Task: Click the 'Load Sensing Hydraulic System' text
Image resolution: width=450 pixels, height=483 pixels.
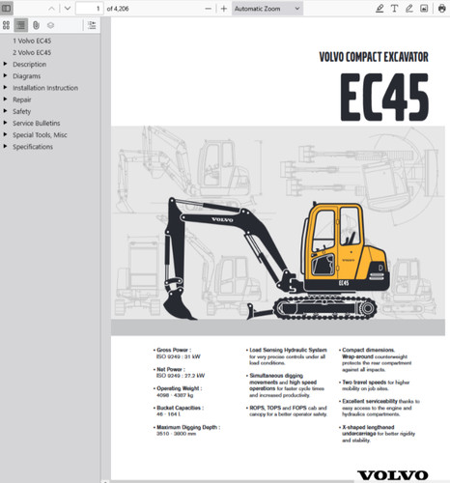Action: [x=288, y=350]
